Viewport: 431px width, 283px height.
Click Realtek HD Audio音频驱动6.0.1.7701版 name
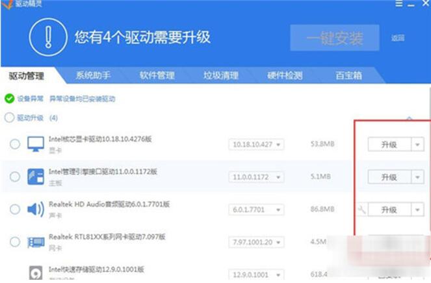coord(109,204)
